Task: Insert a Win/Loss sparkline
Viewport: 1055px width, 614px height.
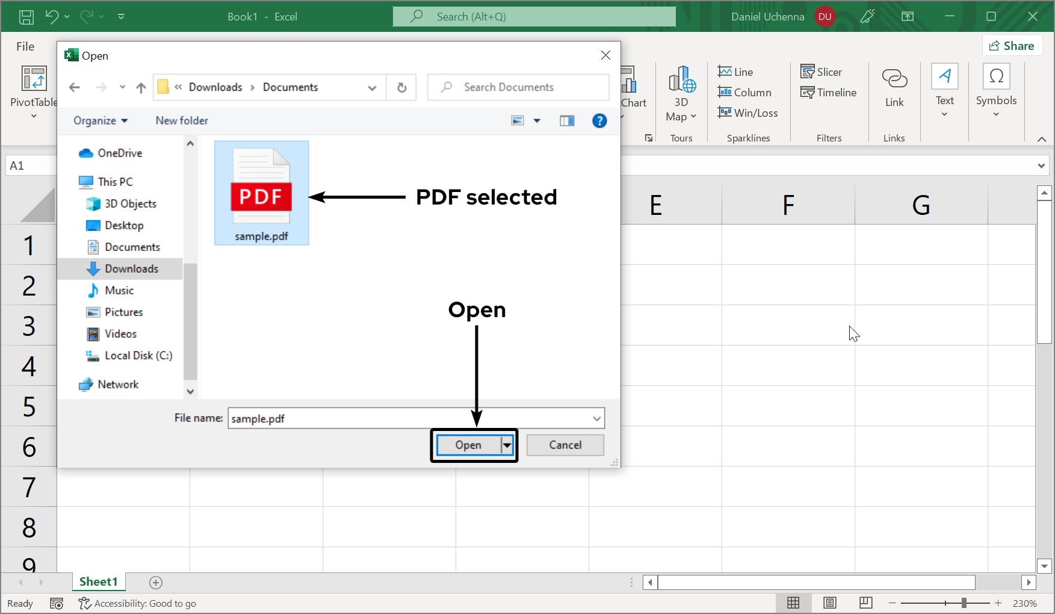Action: (748, 113)
